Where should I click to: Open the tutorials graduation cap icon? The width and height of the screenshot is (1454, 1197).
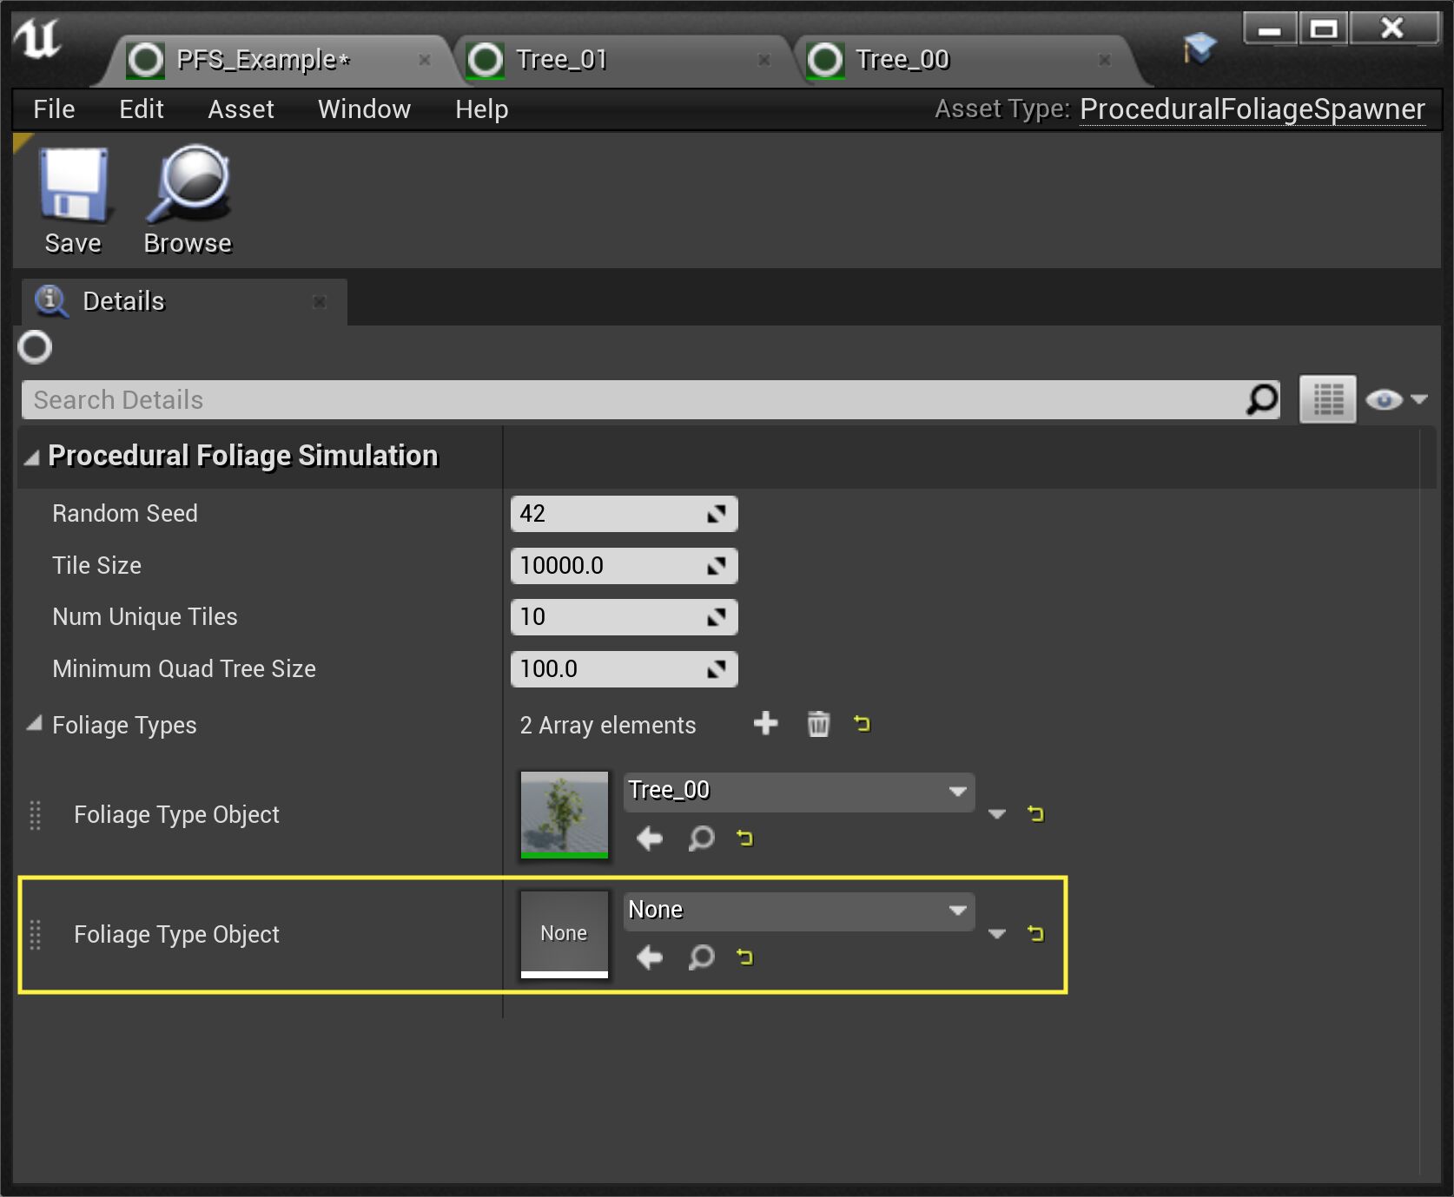1200,48
